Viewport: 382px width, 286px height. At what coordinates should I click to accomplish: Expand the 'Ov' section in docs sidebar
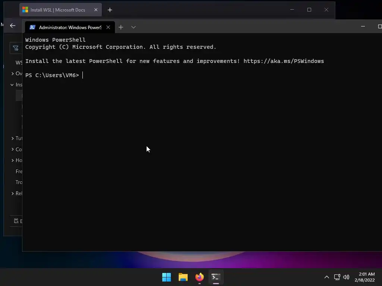[x=12, y=73]
